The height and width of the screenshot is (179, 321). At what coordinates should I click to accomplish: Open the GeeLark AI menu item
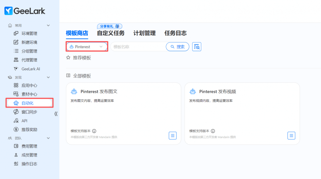[31, 69]
